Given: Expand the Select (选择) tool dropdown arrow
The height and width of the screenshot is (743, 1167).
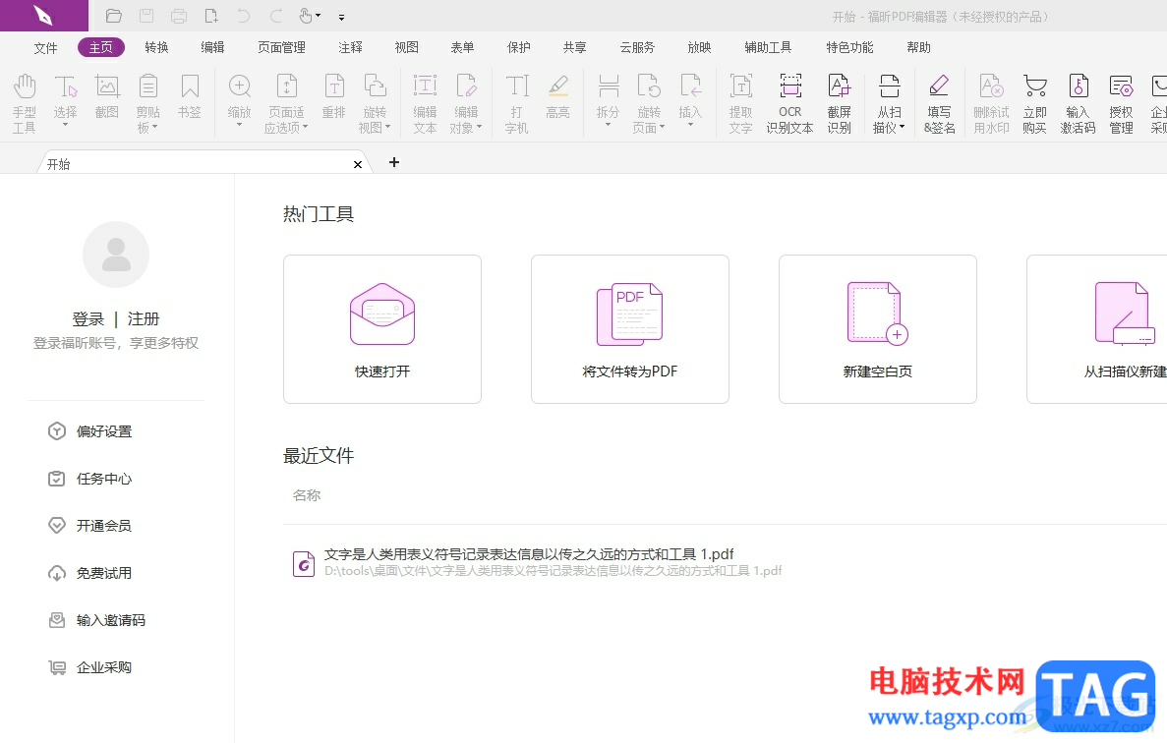Looking at the screenshot, I should (66, 125).
